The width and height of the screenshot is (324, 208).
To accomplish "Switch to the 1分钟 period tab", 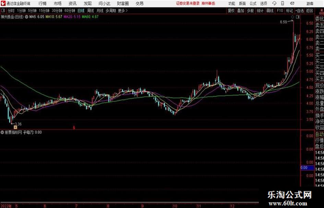I will pyautogui.click(x=21, y=11).
